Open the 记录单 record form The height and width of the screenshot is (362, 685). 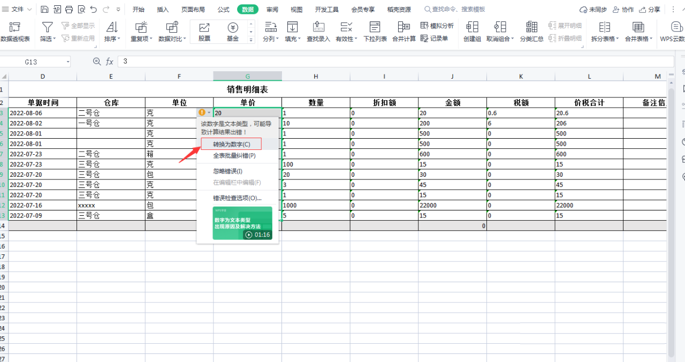click(x=435, y=38)
